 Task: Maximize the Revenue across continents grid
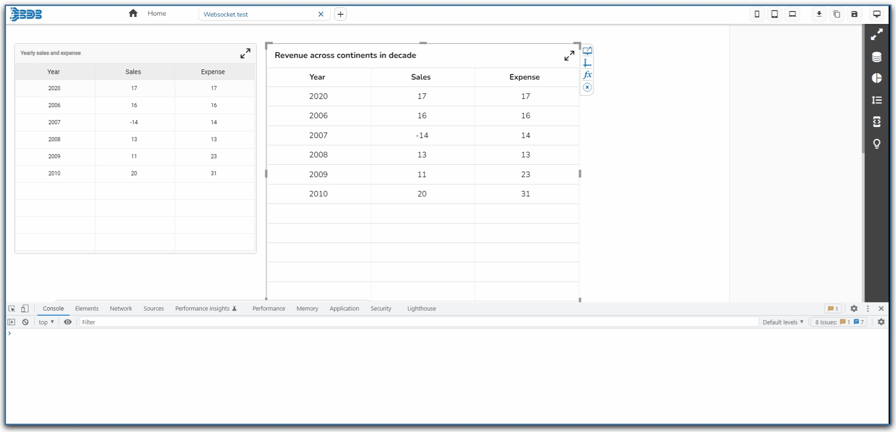click(569, 56)
